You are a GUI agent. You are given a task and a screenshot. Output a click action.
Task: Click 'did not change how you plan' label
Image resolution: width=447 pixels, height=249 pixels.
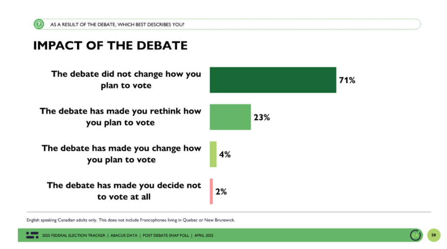[126, 80]
